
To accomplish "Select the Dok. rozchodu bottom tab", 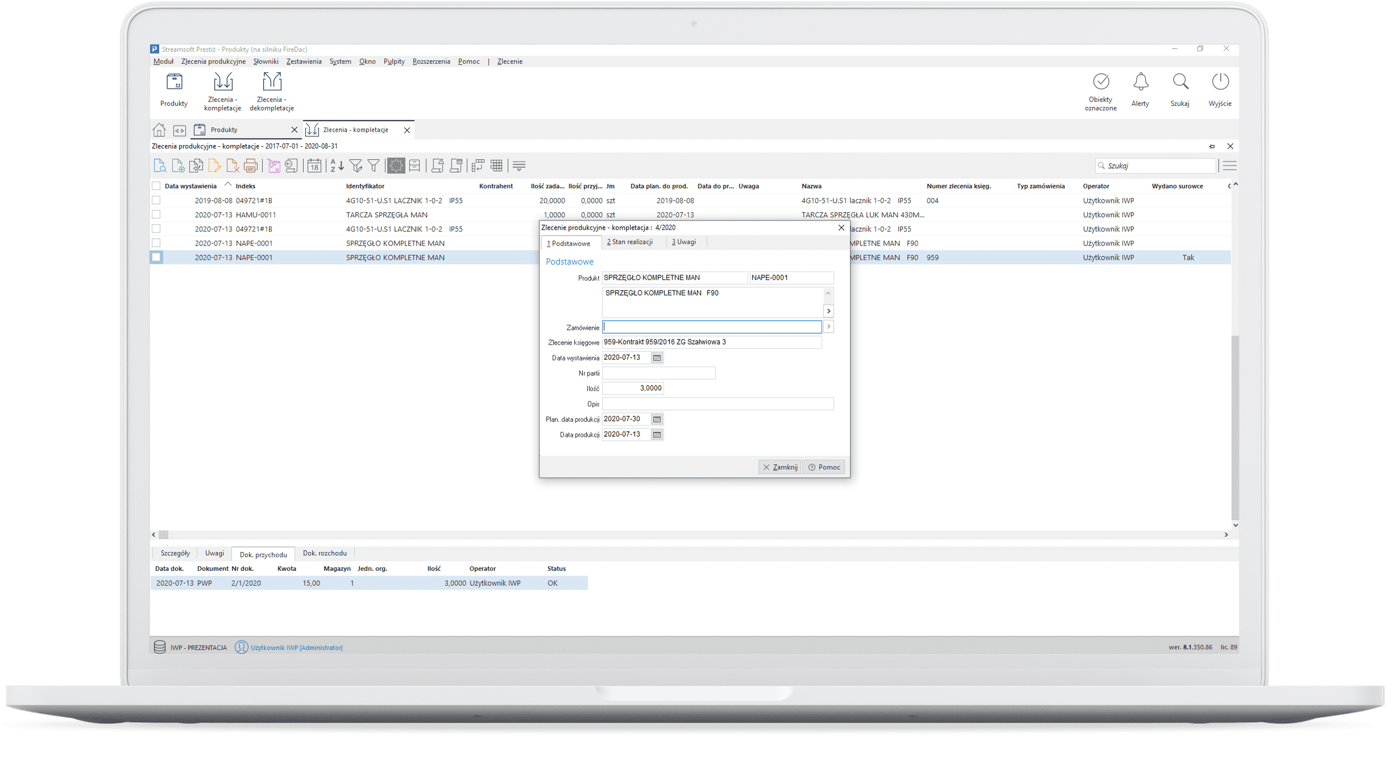I will (325, 553).
